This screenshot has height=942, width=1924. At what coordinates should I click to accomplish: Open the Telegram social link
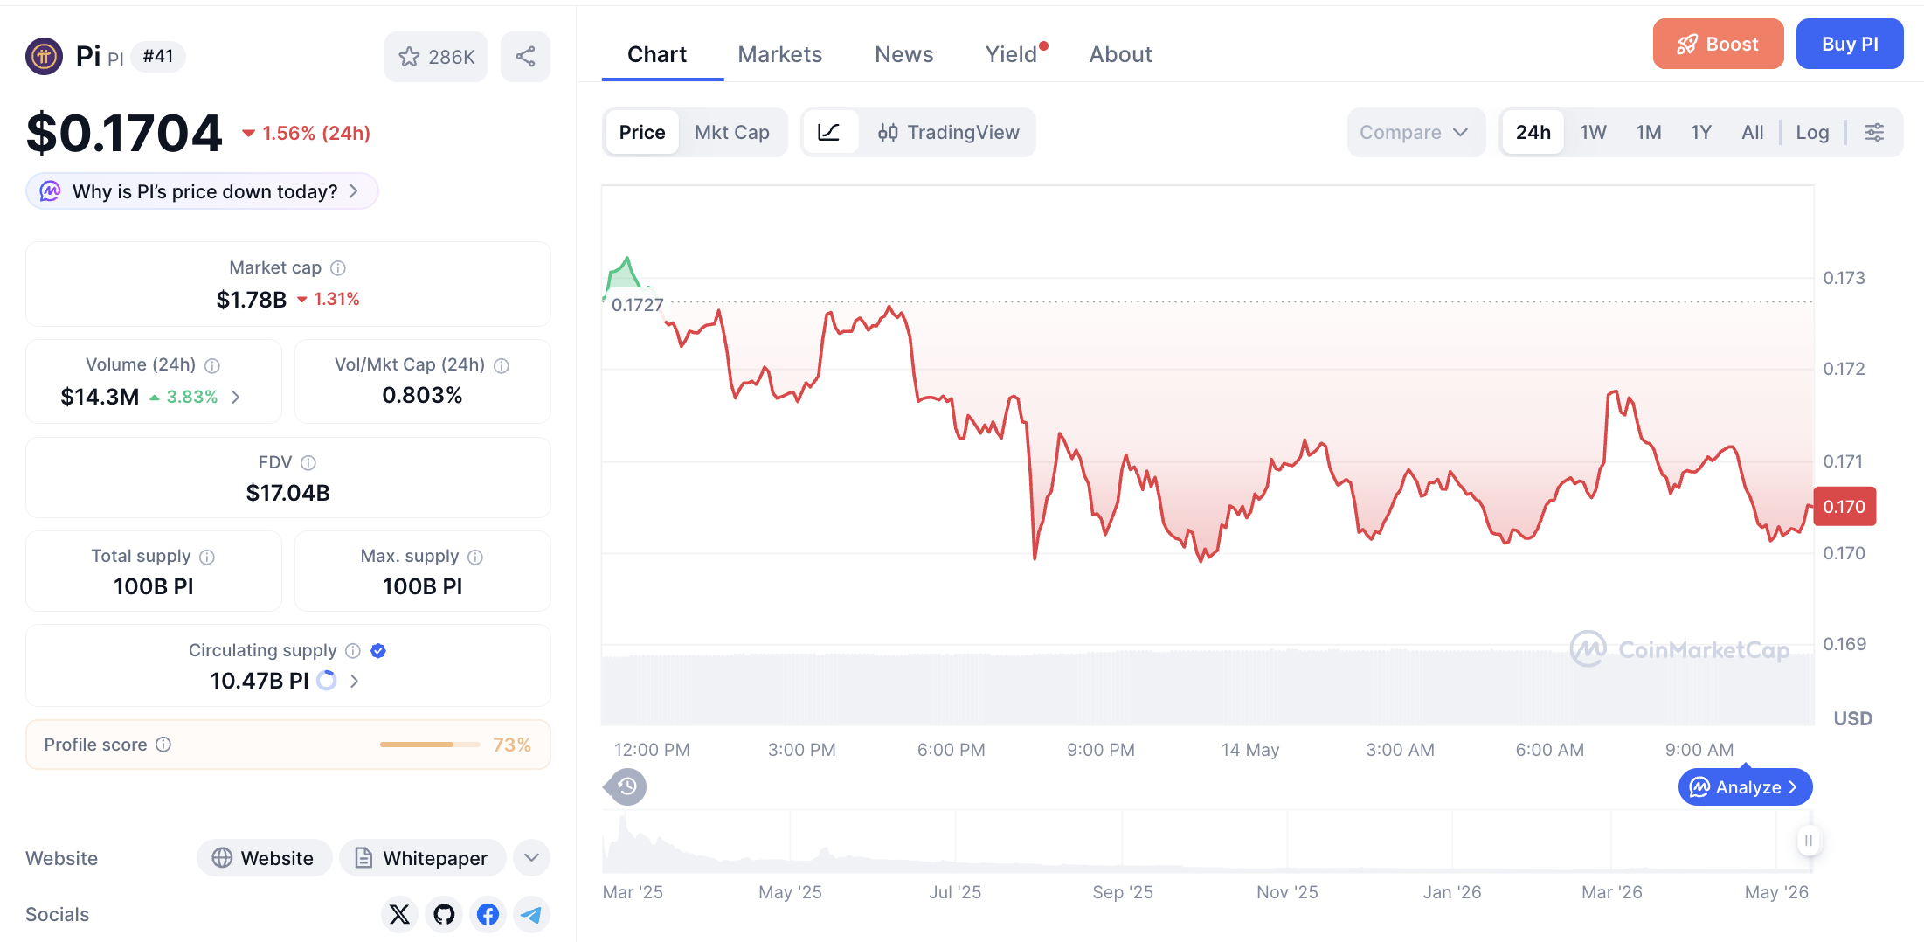click(531, 914)
